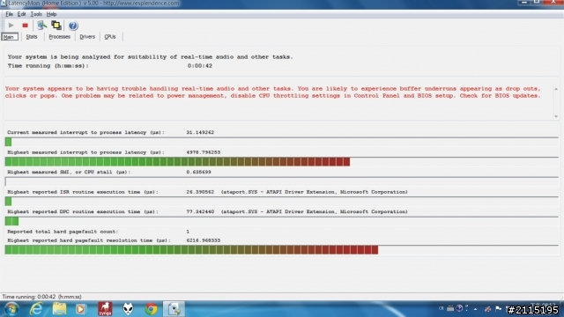Open the Edit menu

click(x=21, y=14)
